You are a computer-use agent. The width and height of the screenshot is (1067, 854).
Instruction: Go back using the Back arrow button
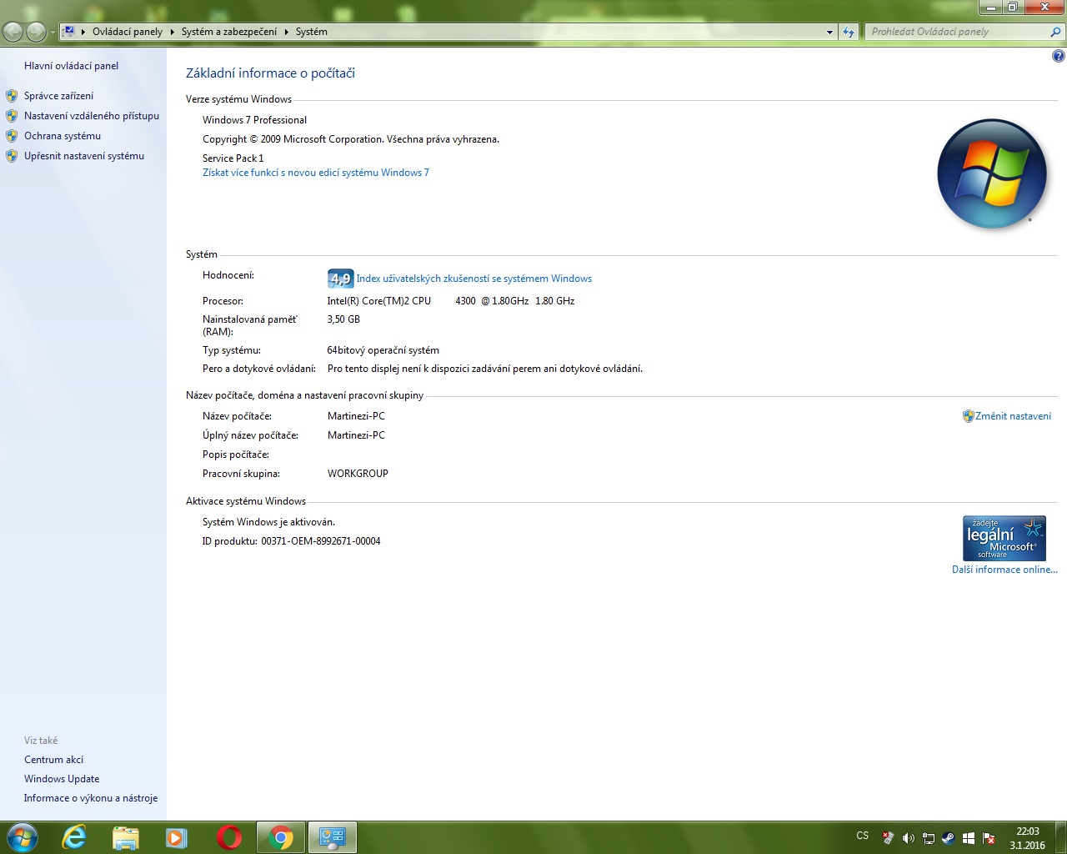coord(13,32)
